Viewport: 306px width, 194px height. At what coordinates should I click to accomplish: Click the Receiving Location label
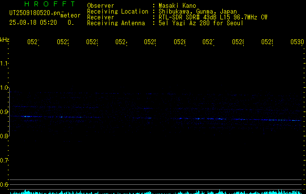pos(118,12)
